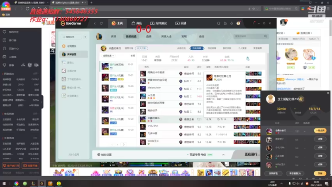Click 点赞 for player 小北川AA in the popup

320,148
